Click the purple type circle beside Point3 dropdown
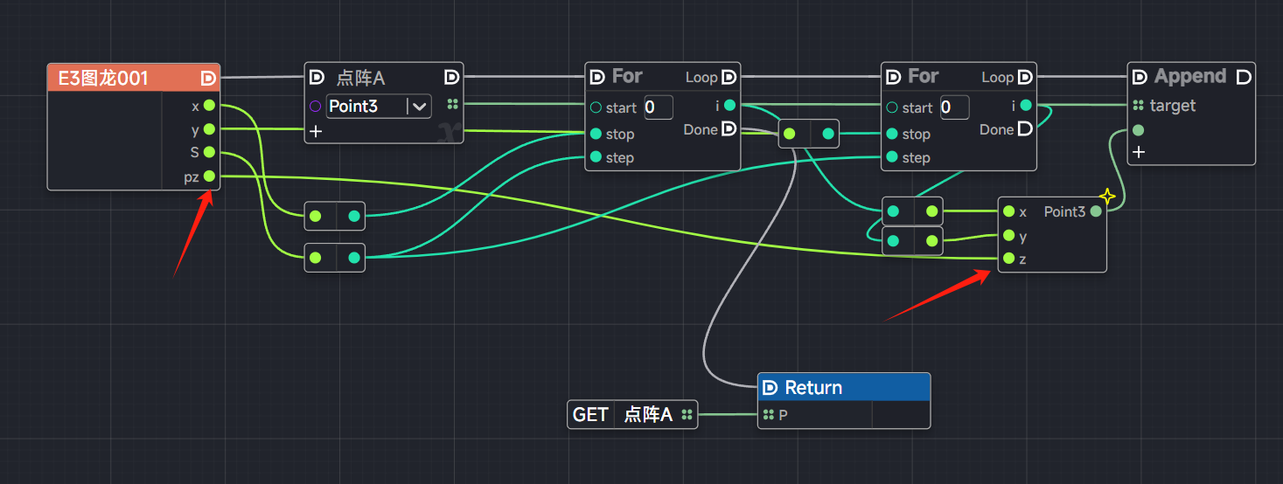This screenshot has width=1283, height=484. point(316,107)
